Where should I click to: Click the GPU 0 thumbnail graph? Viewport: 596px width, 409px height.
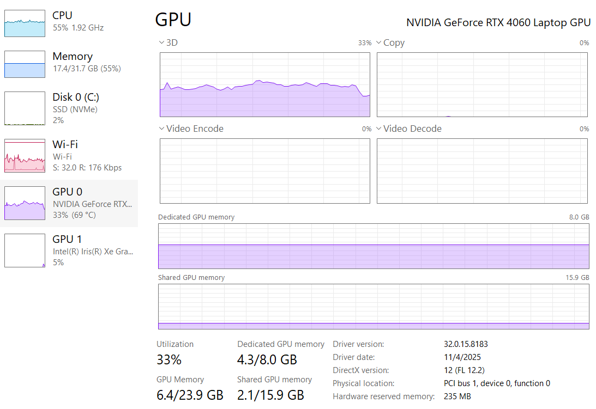pos(25,203)
